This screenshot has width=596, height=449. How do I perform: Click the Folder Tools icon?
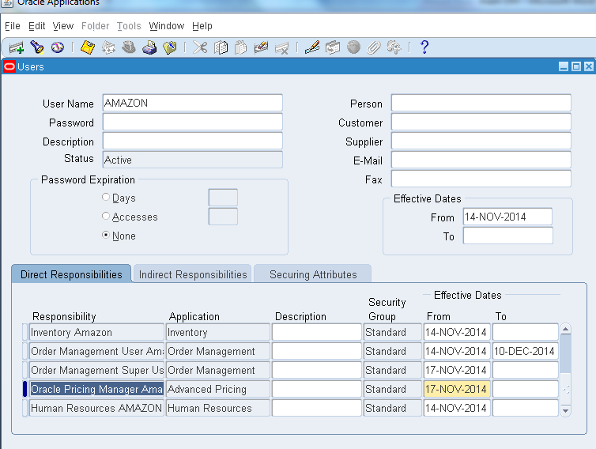(394, 47)
